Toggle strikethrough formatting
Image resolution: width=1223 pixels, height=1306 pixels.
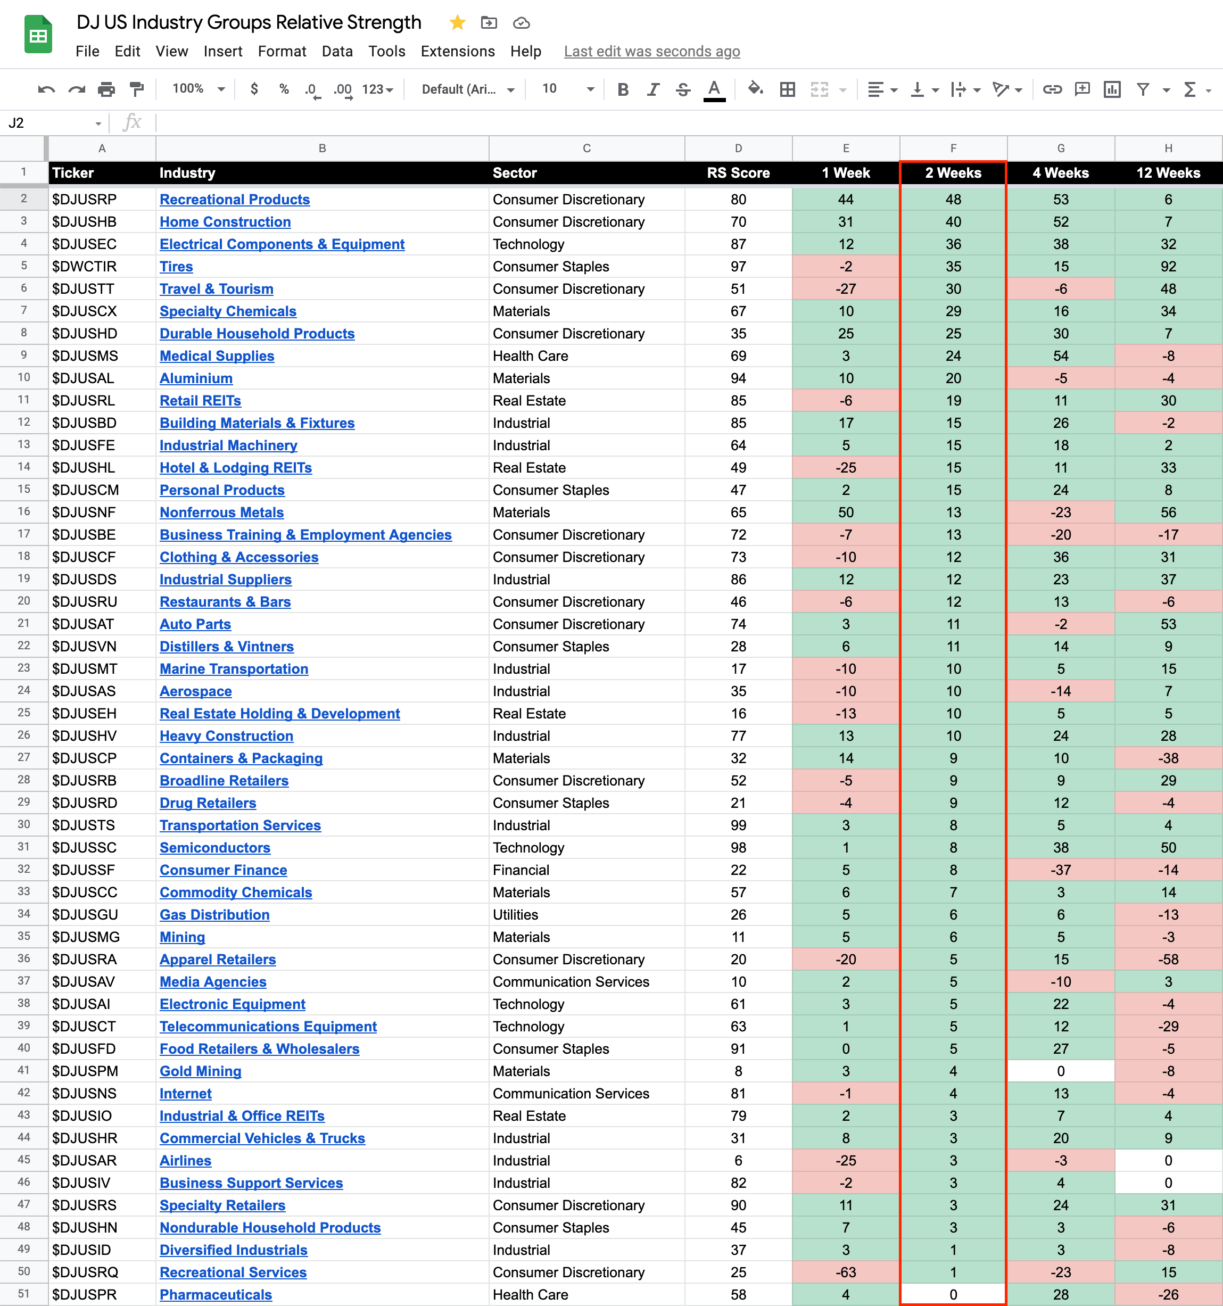coord(682,89)
